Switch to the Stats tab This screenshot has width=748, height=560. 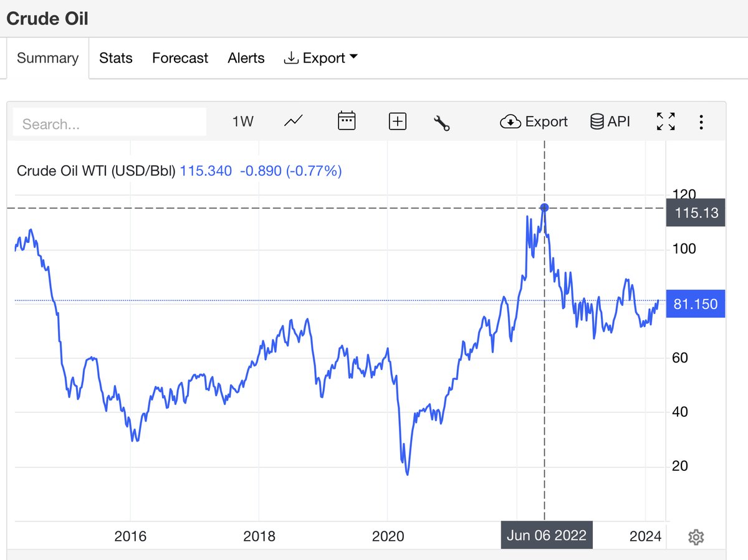tap(116, 58)
